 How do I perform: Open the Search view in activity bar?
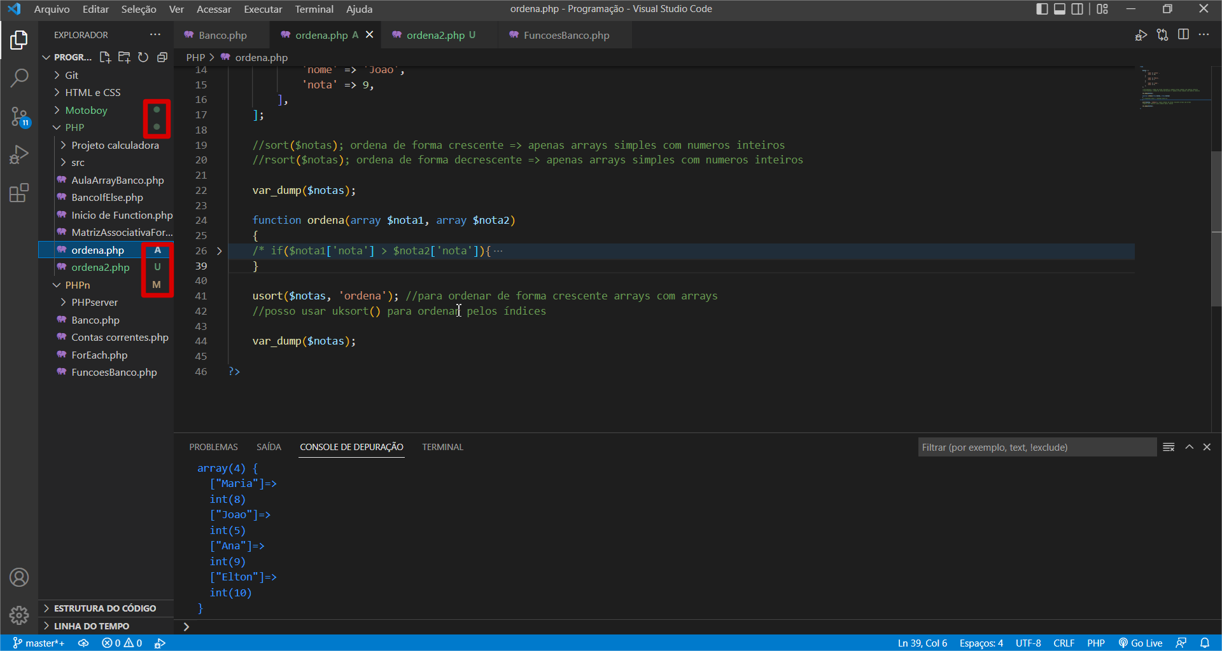(19, 78)
